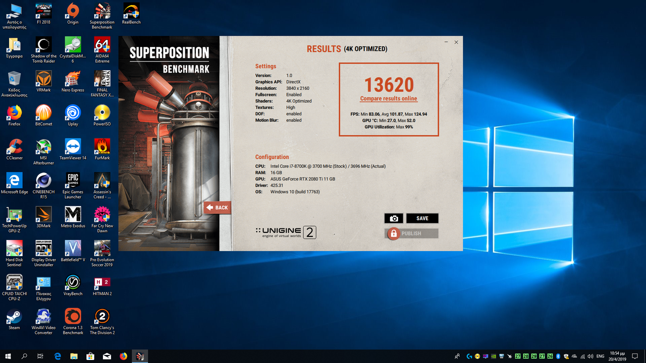
Task: Launch Epic Games Launcher shortcut
Action: click(x=73, y=186)
